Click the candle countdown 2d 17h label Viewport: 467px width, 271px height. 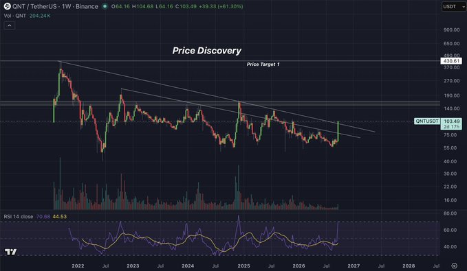click(x=451, y=127)
